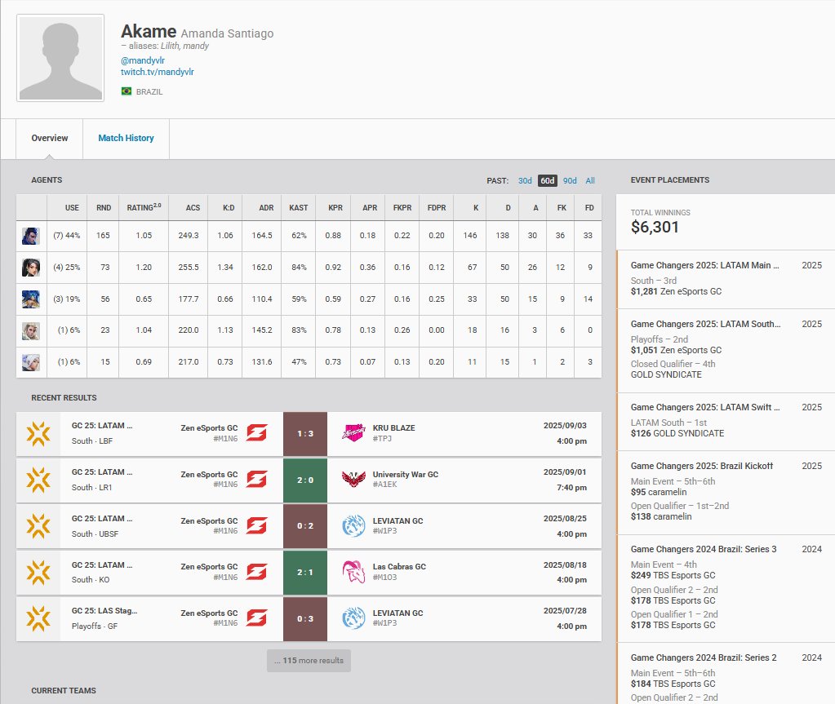Image resolution: width=835 pixels, height=704 pixels.
Task: Select the 60d stats filter
Action: coord(548,181)
